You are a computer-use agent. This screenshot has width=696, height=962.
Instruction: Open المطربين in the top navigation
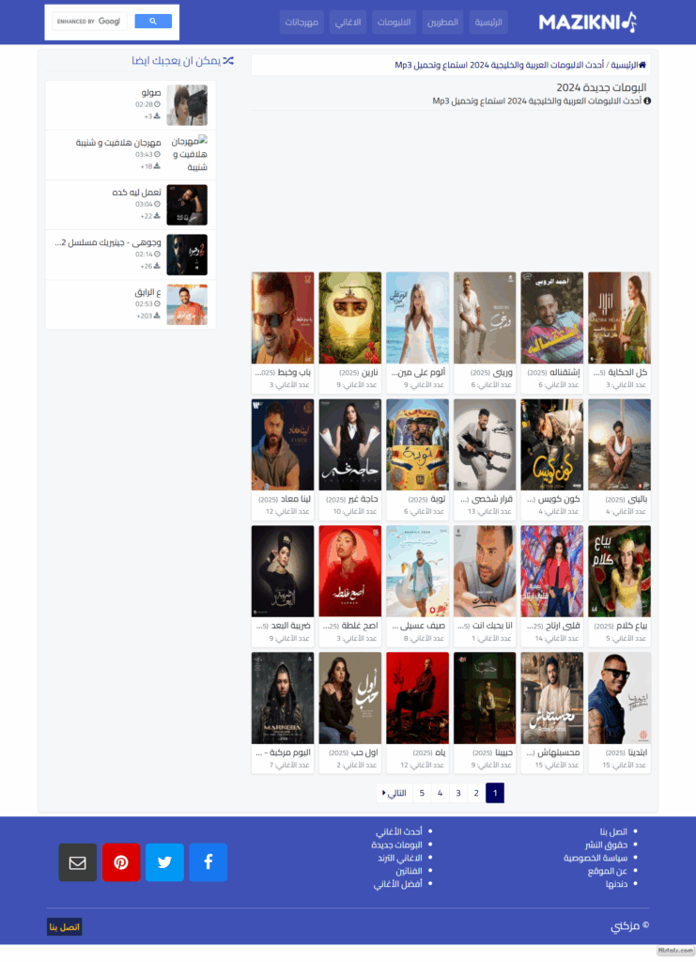(x=442, y=23)
